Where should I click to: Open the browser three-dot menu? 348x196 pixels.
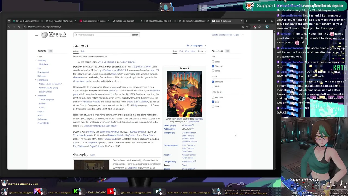[272, 27]
